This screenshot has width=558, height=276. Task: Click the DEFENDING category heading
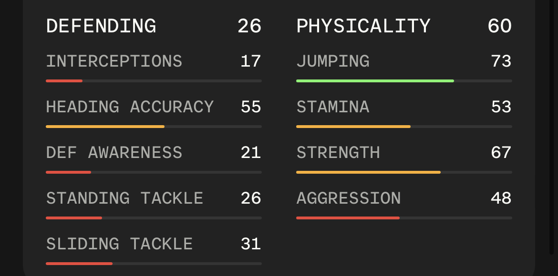101,26
